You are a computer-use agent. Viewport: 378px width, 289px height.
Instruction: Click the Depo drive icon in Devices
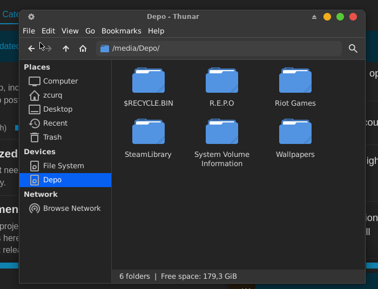pyautogui.click(x=35, y=180)
